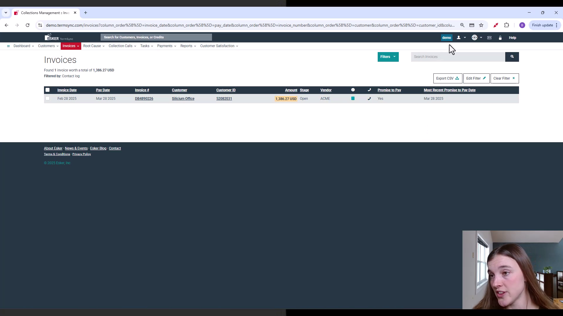The height and width of the screenshot is (316, 563).
Task: Click the globe language icon
Action: tap(474, 37)
